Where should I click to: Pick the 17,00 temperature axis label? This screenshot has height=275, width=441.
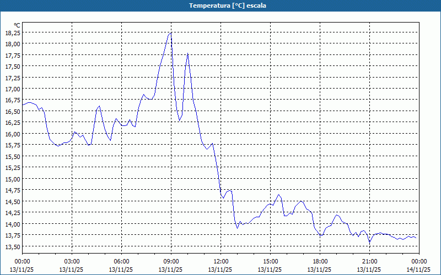click(x=12, y=89)
